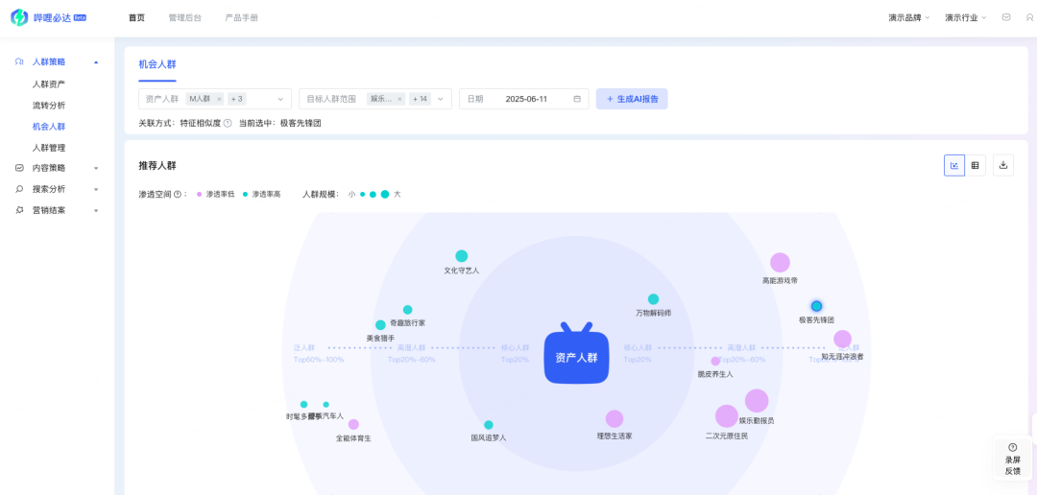1037x495 pixels.
Task: Click the 生成AI报告 button
Action: pos(632,99)
